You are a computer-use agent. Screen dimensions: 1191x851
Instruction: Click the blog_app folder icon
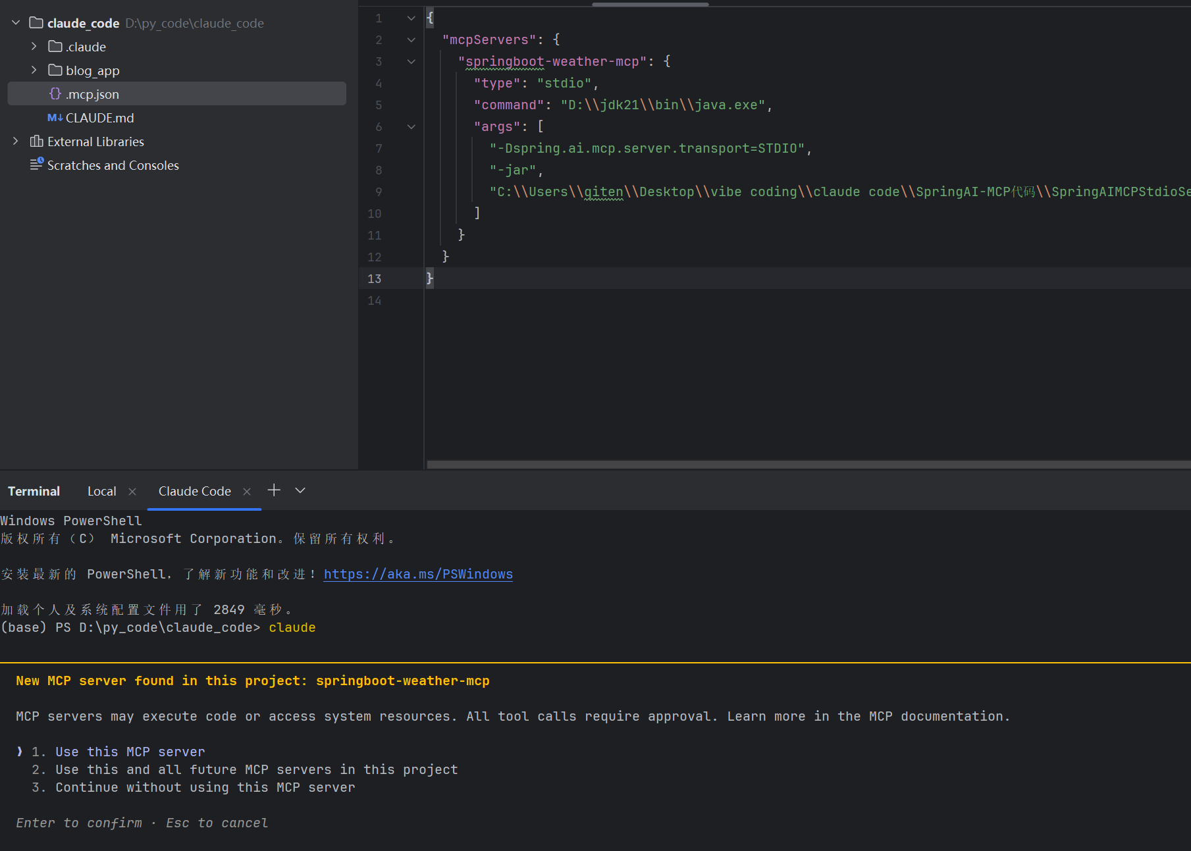tap(55, 70)
